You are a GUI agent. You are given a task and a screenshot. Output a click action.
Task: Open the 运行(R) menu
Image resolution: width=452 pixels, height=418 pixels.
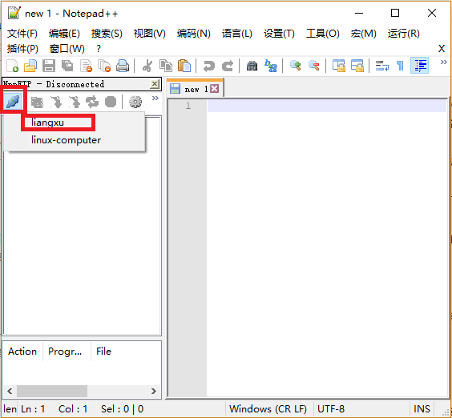(x=404, y=34)
